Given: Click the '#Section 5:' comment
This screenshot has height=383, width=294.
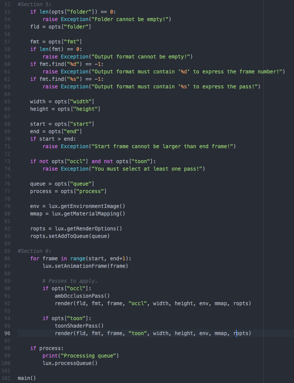Looking at the screenshot, I should (34, 4).
